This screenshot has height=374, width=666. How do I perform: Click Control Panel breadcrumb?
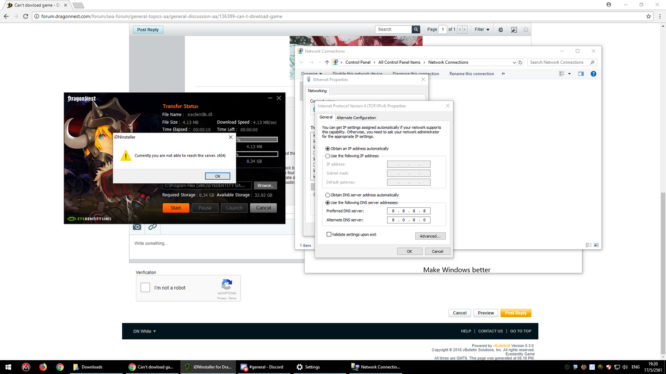coord(358,62)
